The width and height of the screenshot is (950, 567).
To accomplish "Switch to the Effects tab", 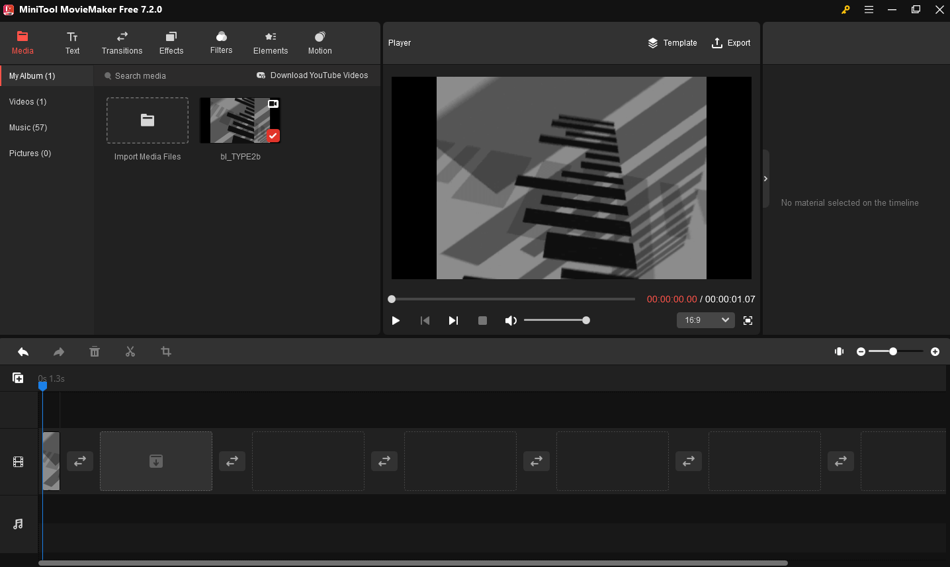I will click(x=171, y=43).
